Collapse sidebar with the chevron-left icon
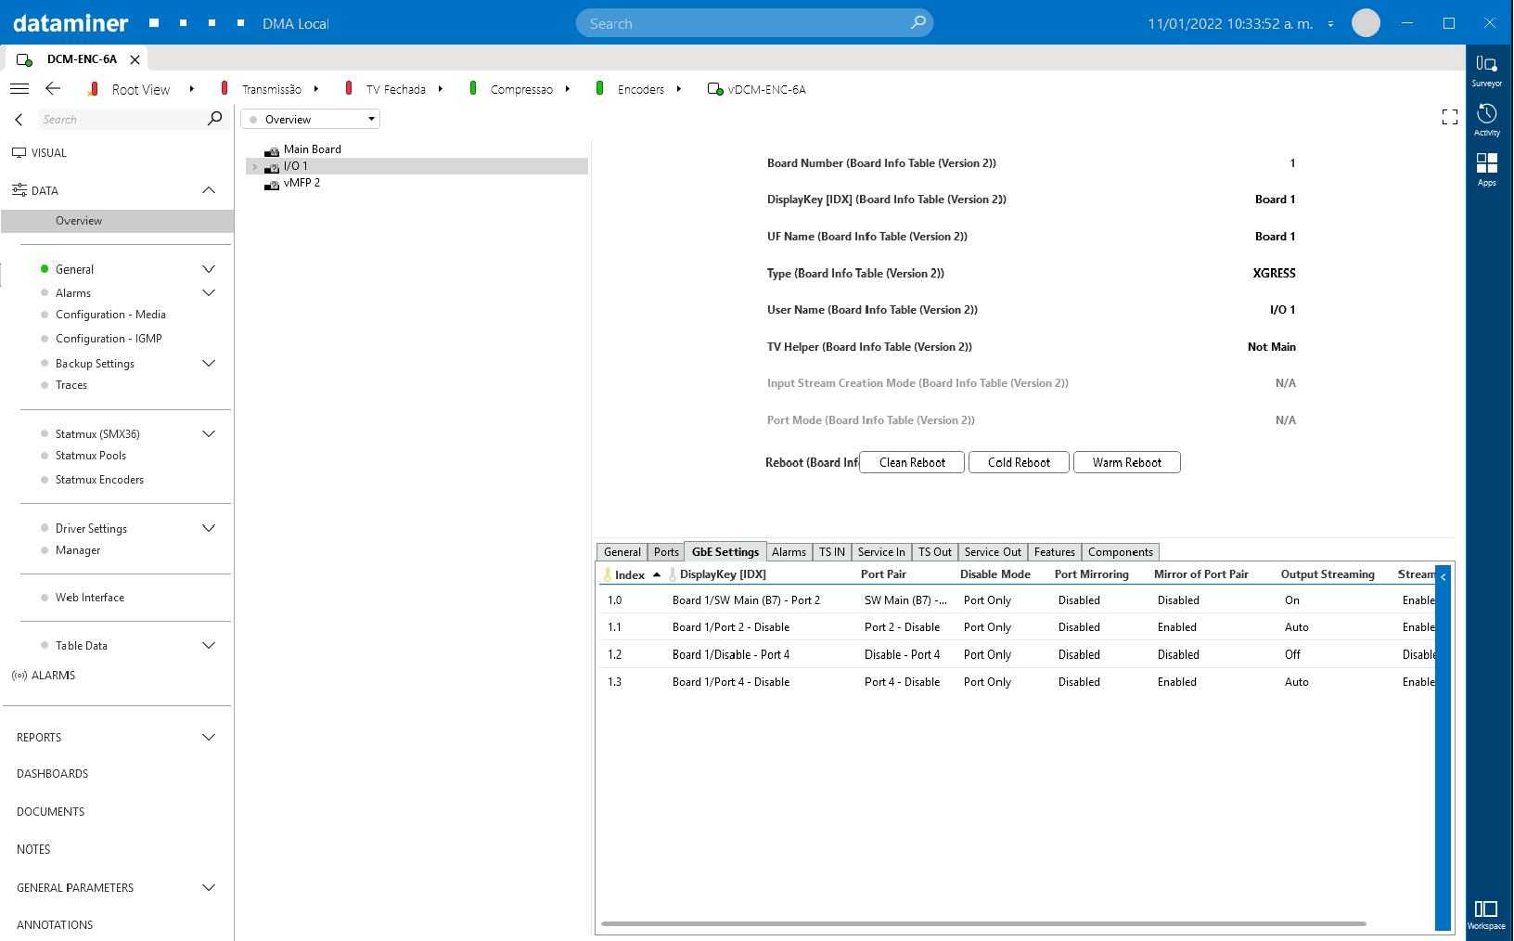 (x=19, y=120)
